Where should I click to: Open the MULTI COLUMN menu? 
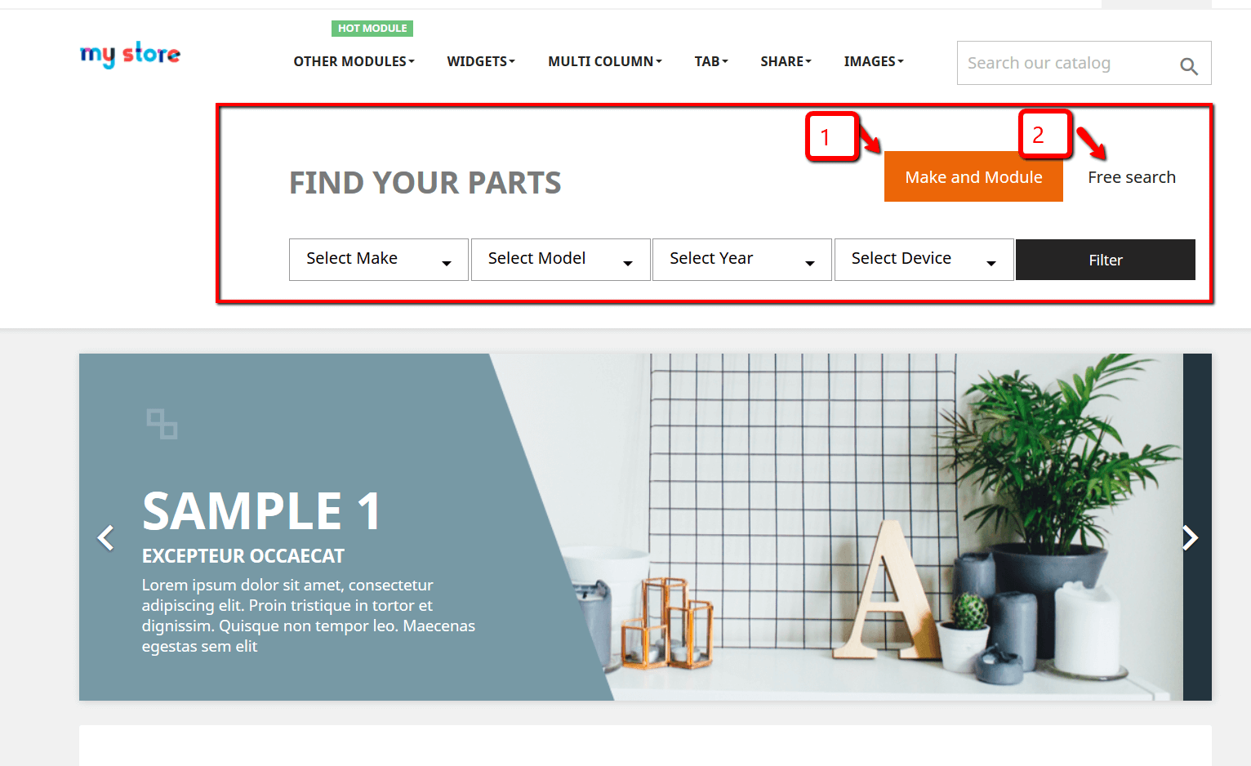[605, 61]
